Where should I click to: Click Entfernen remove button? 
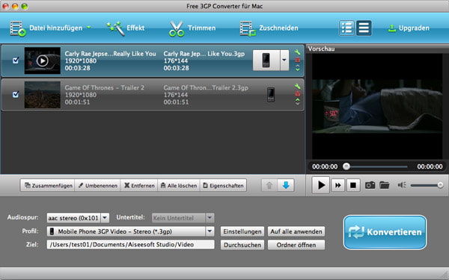139,185
